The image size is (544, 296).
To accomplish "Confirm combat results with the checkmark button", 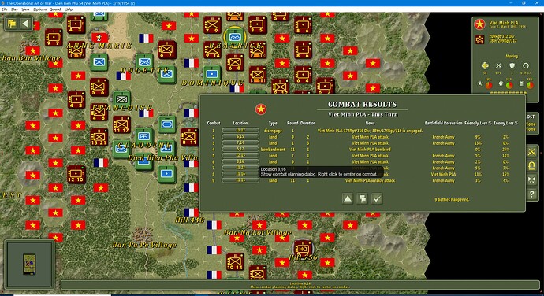I will (377, 198).
